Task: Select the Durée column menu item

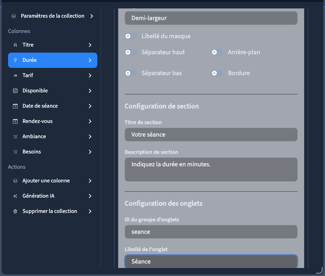Action: tap(53, 60)
